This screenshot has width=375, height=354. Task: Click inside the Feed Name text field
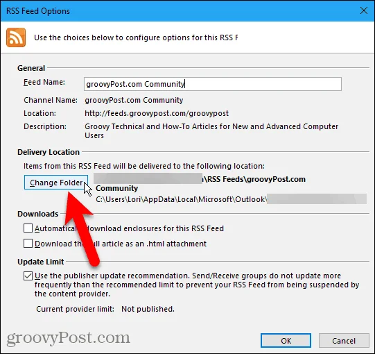click(213, 84)
